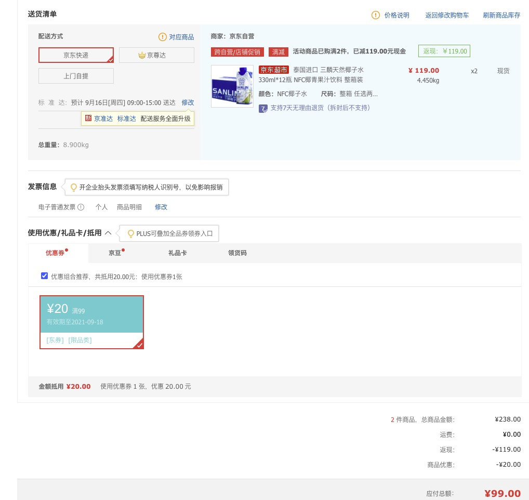Image resolution: width=529 pixels, height=500 pixels.
Task: Click the crown icon on 京尊达
Action: coord(142,55)
